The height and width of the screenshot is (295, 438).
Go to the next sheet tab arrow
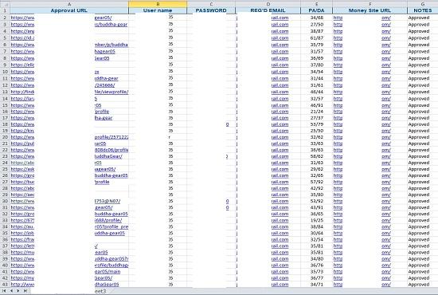(18, 291)
